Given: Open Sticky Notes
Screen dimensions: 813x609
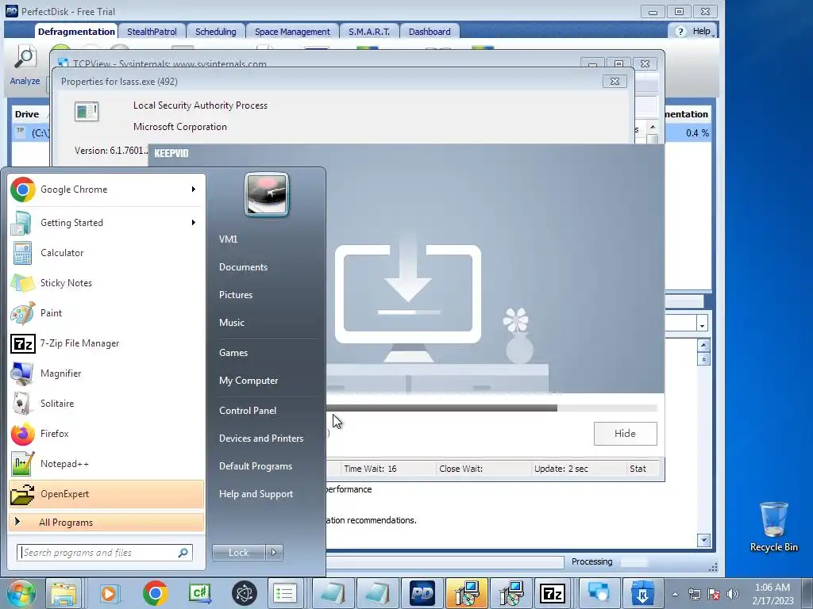Looking at the screenshot, I should 106,283.
